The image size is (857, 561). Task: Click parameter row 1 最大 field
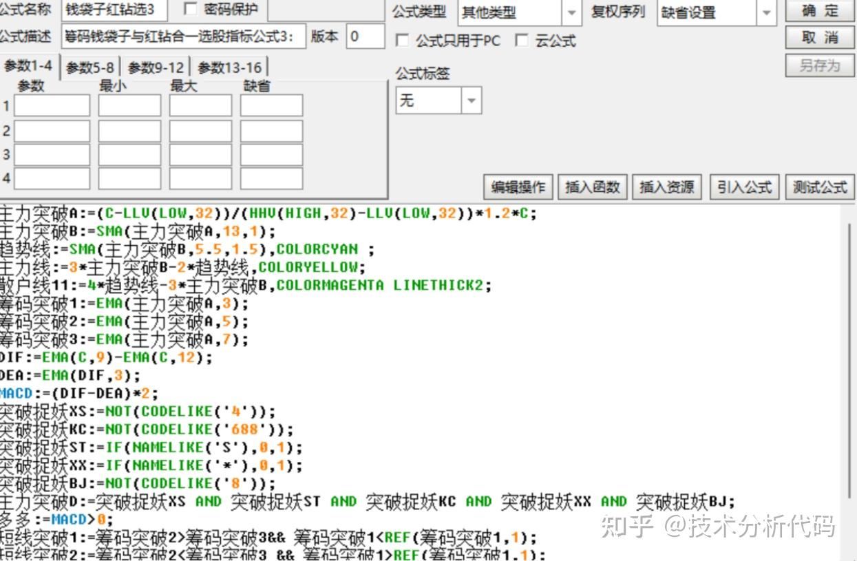coord(200,105)
